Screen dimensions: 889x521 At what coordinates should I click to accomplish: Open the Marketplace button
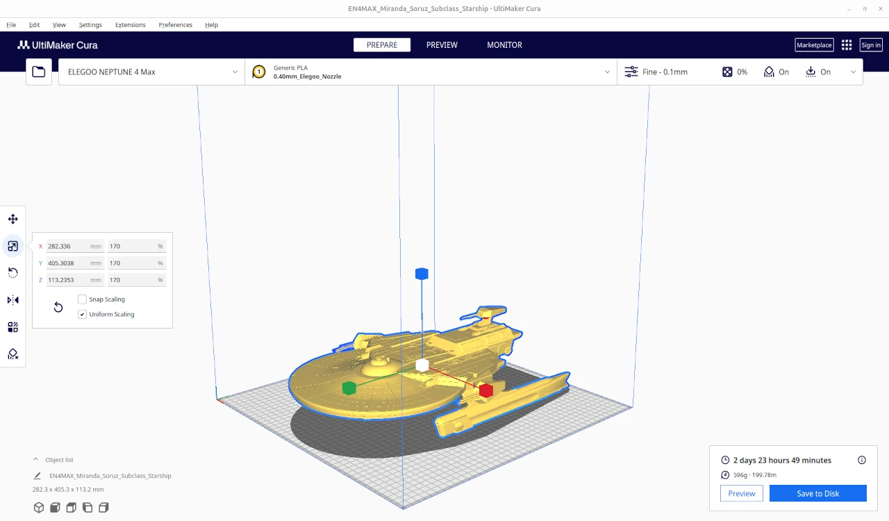(x=814, y=45)
